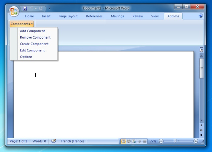Image resolution: width=212 pixels, height=152 pixels.
Task: Select Create Component in menu
Action: tap(34, 44)
